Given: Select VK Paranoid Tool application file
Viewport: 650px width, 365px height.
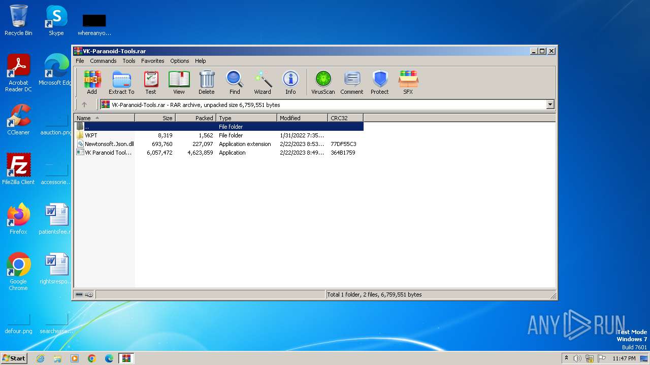Looking at the screenshot, I should tap(219, 153).
